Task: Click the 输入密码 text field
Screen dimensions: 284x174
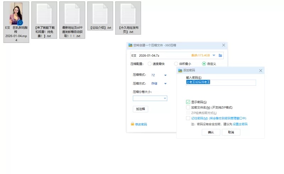Action: tap(220, 83)
